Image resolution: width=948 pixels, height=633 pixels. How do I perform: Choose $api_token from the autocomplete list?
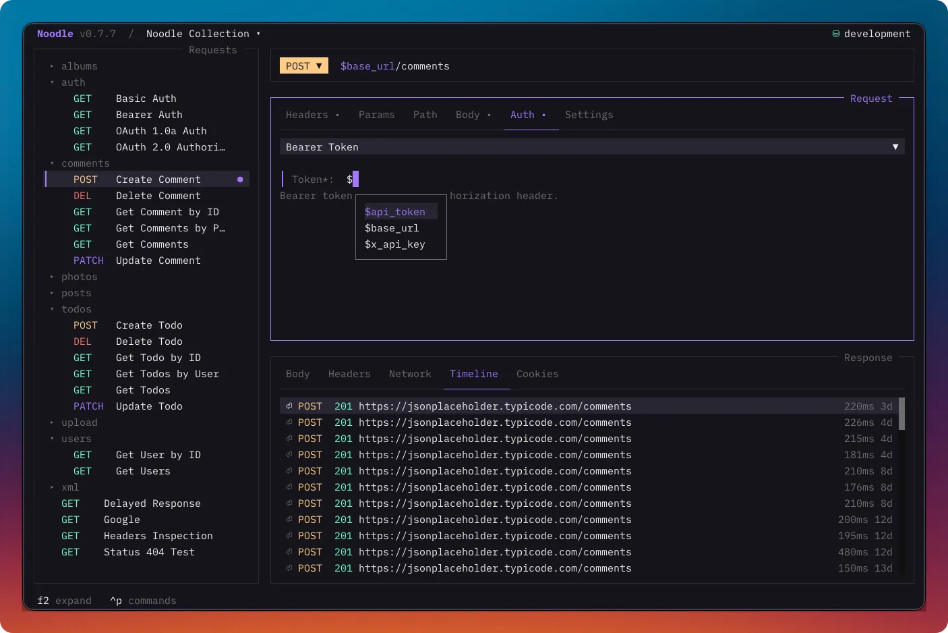[401, 212]
